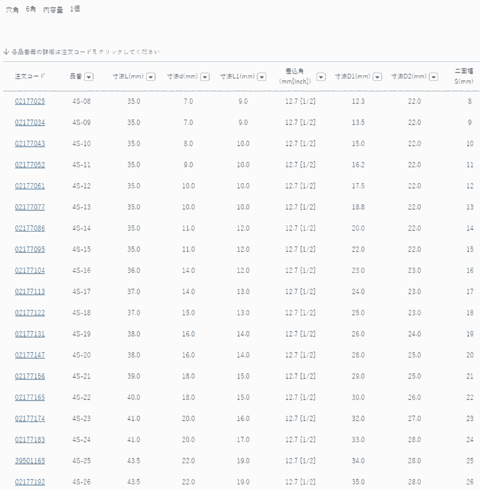Click order code 02177034
Viewport: 480px width, 490px height.
pos(30,123)
